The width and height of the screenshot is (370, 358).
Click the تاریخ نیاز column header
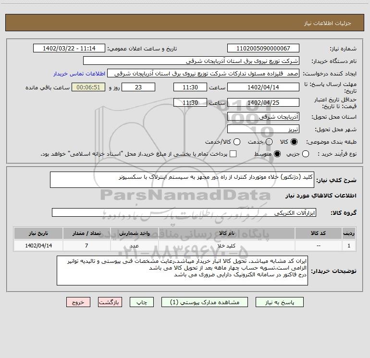(38, 233)
